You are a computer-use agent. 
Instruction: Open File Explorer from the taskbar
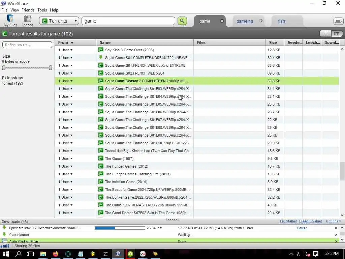point(43,254)
